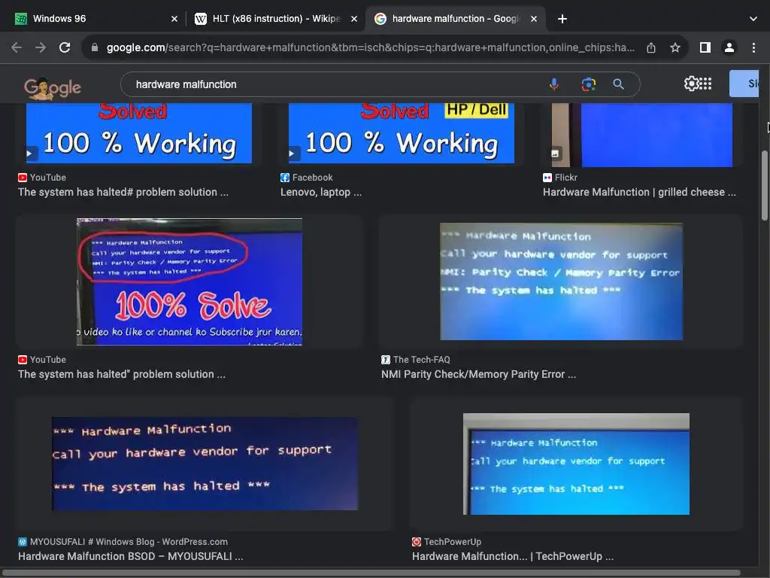Click the Google doodle logo

click(53, 88)
